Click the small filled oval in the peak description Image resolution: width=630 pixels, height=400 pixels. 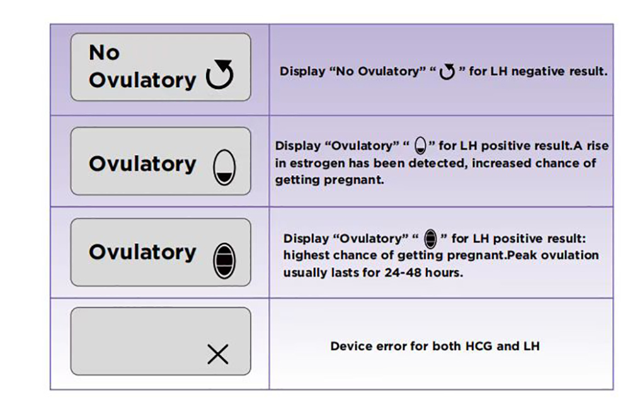coord(430,239)
